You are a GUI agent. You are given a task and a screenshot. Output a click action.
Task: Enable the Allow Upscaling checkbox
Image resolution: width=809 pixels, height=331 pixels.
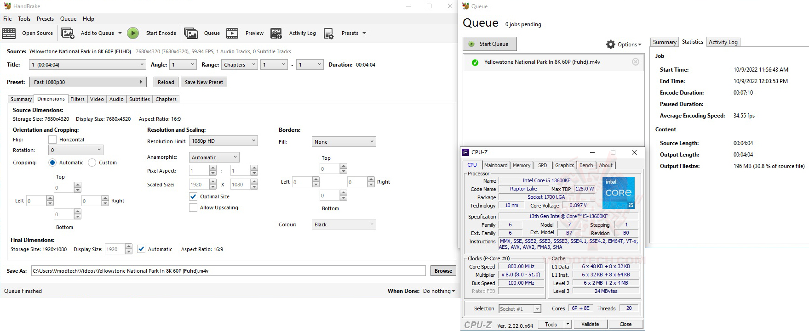pos(193,208)
